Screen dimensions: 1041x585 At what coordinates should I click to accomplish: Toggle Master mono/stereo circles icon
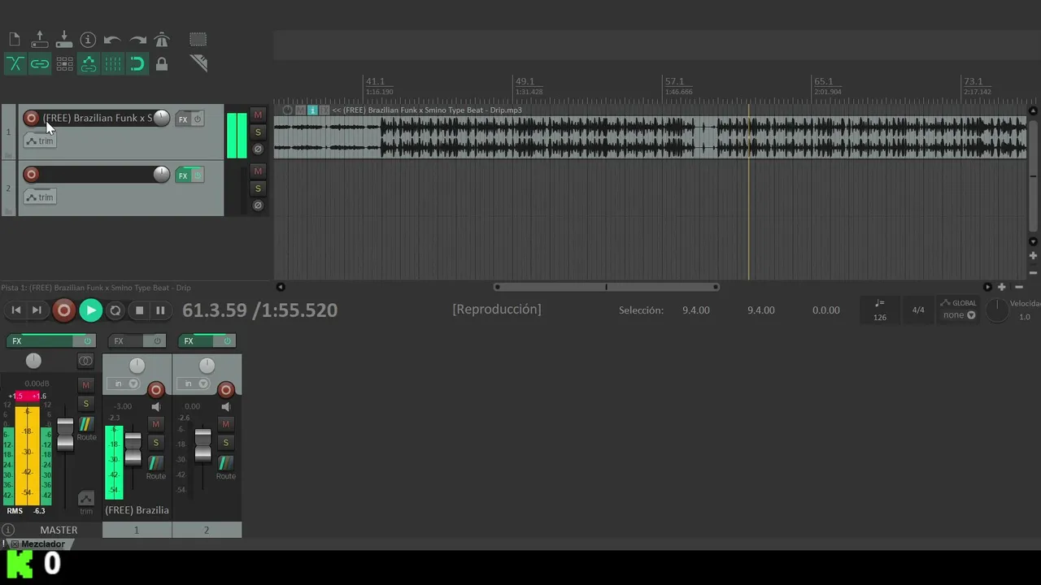85,361
